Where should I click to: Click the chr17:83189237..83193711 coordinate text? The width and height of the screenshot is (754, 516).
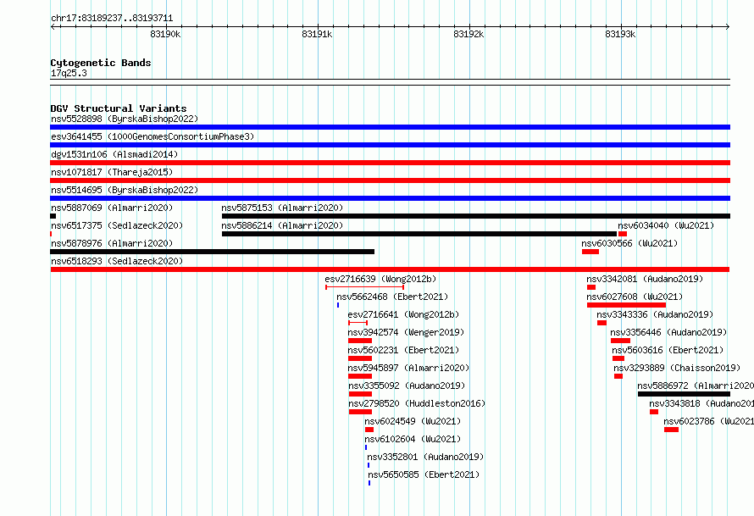112,19
